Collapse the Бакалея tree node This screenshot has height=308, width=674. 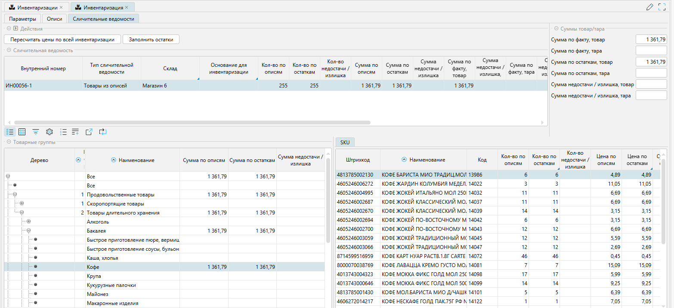[29, 231]
